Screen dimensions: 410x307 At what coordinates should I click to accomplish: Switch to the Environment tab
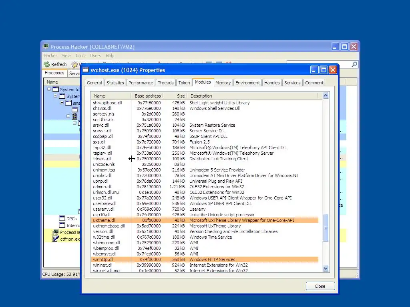point(247,83)
